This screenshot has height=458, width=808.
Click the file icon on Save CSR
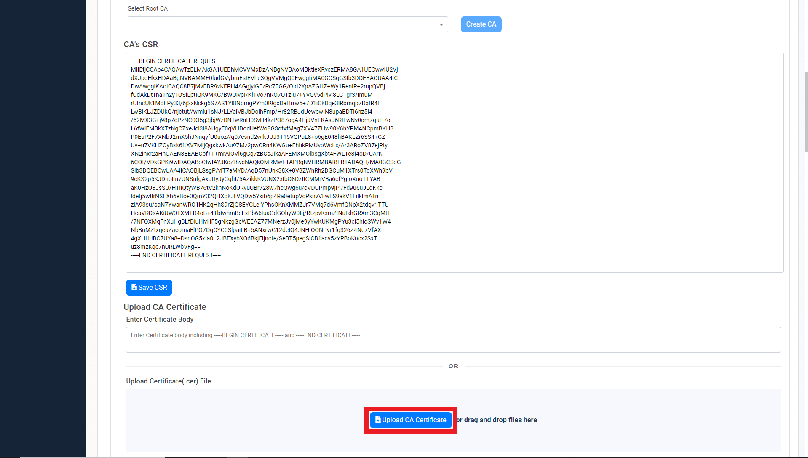134,287
